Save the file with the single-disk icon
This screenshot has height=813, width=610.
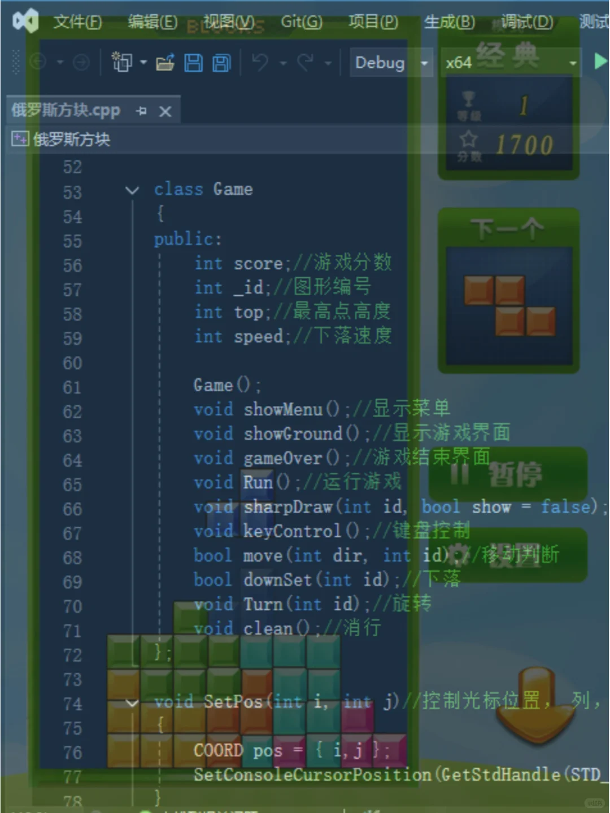click(193, 62)
